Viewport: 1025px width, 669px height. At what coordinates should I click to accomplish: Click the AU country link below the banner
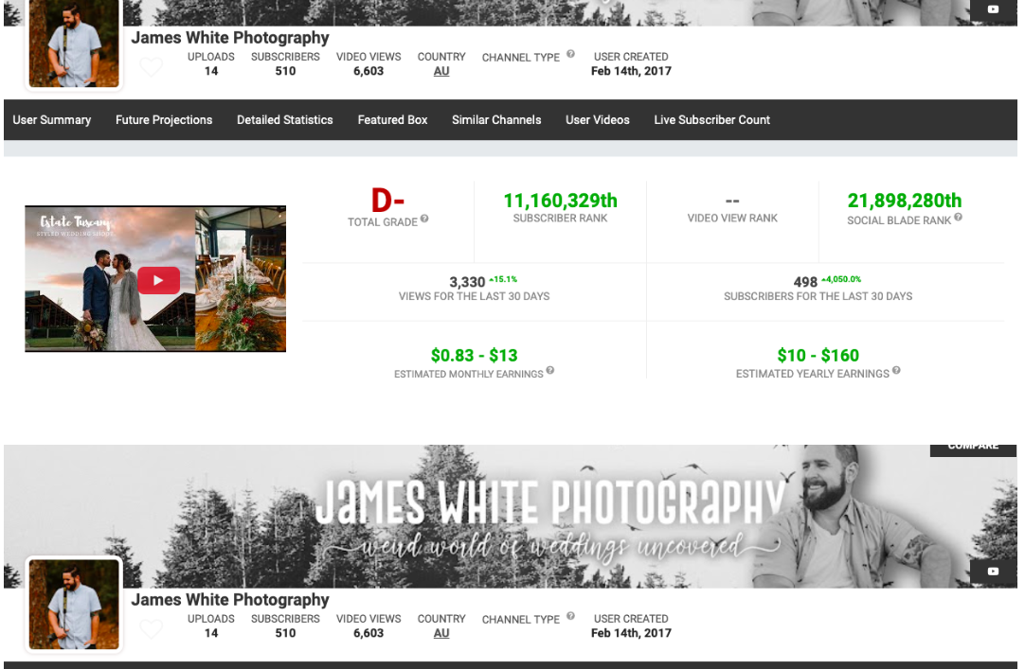pos(441,633)
